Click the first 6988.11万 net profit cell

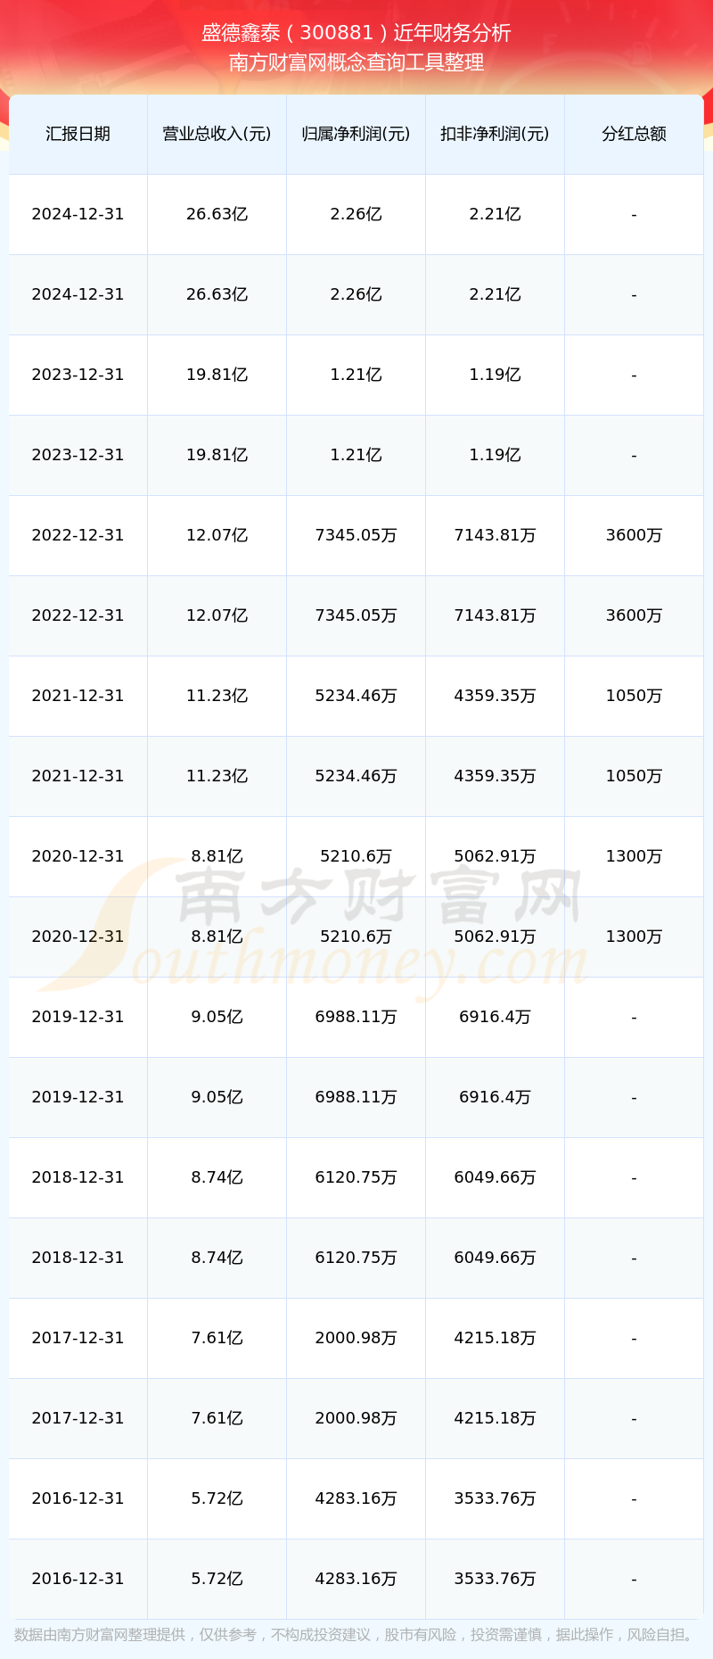pos(356,1017)
